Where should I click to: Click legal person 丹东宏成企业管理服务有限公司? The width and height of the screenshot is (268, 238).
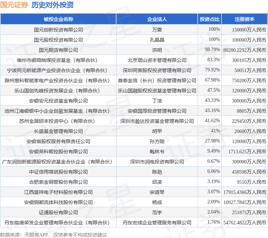(157, 223)
